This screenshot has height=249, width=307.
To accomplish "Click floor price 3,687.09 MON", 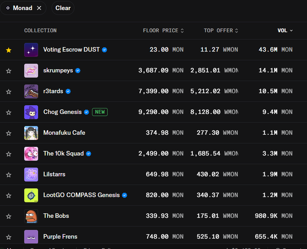I will tap(161, 70).
